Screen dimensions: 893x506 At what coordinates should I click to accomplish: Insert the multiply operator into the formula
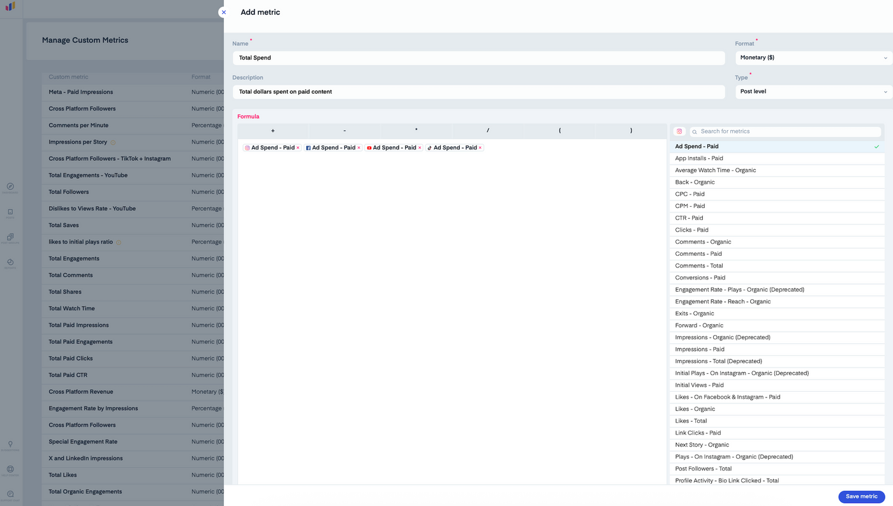coord(417,131)
